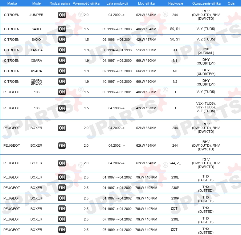This screenshot has width=241, height=235.
Task: Click the date 04.1998 -> cell
Action: click(116, 108)
